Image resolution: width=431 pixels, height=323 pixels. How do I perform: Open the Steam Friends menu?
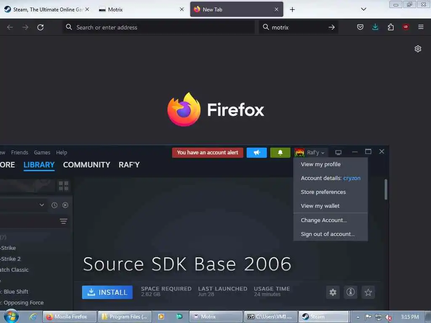coord(19,152)
